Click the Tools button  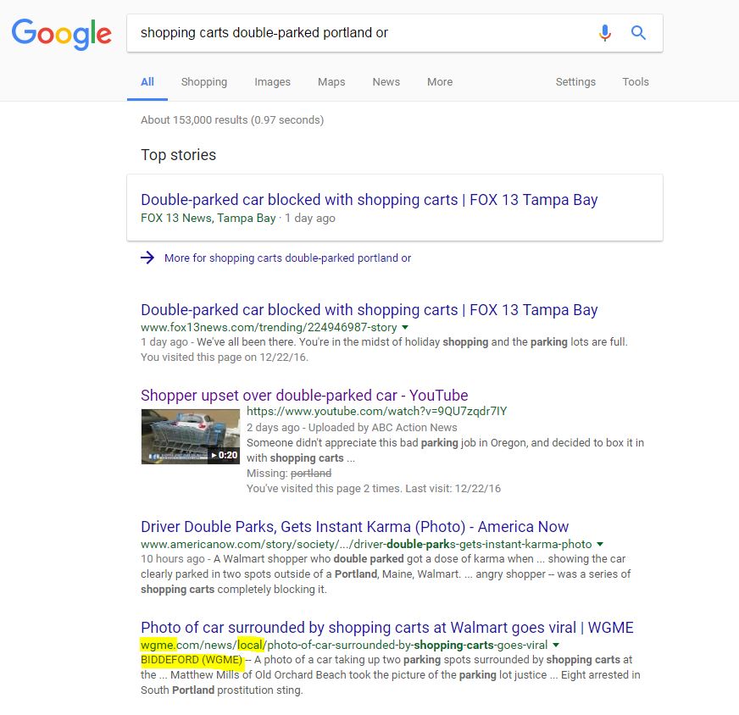pyautogui.click(x=635, y=82)
